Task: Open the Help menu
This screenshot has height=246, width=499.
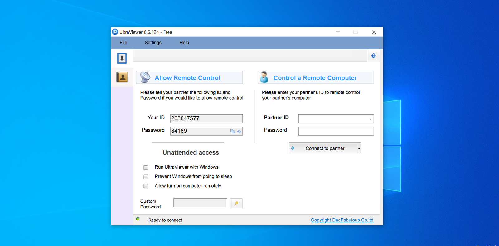Action: [x=184, y=43]
